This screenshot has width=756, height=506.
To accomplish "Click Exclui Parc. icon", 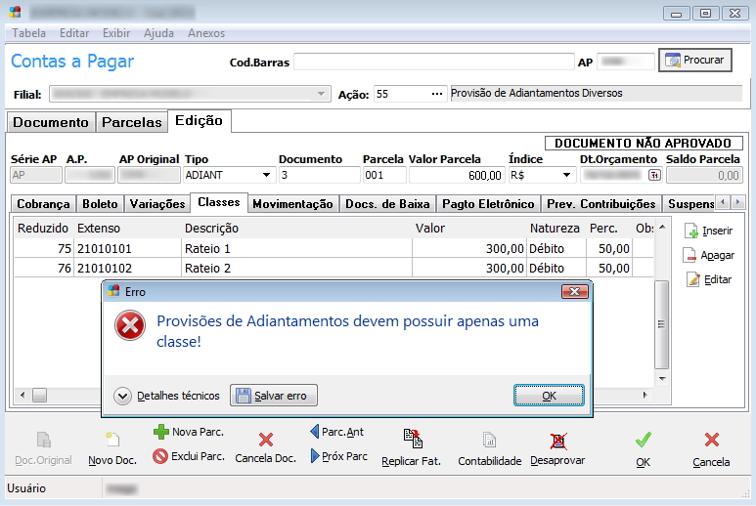I will pos(160,456).
